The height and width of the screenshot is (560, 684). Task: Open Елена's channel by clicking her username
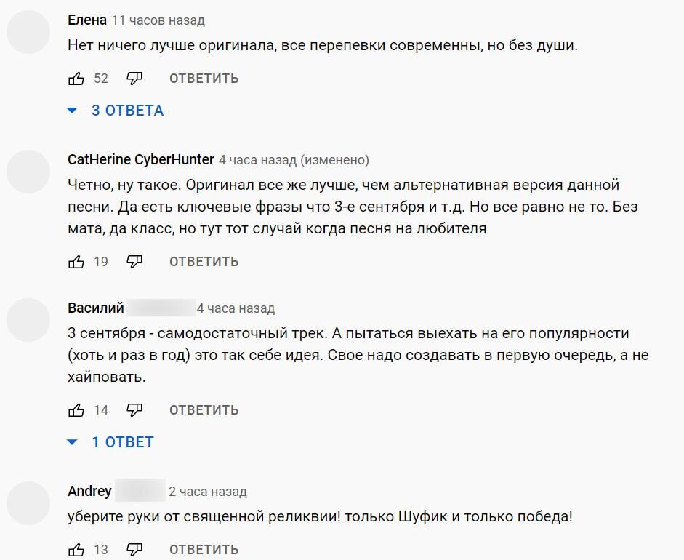(x=86, y=20)
